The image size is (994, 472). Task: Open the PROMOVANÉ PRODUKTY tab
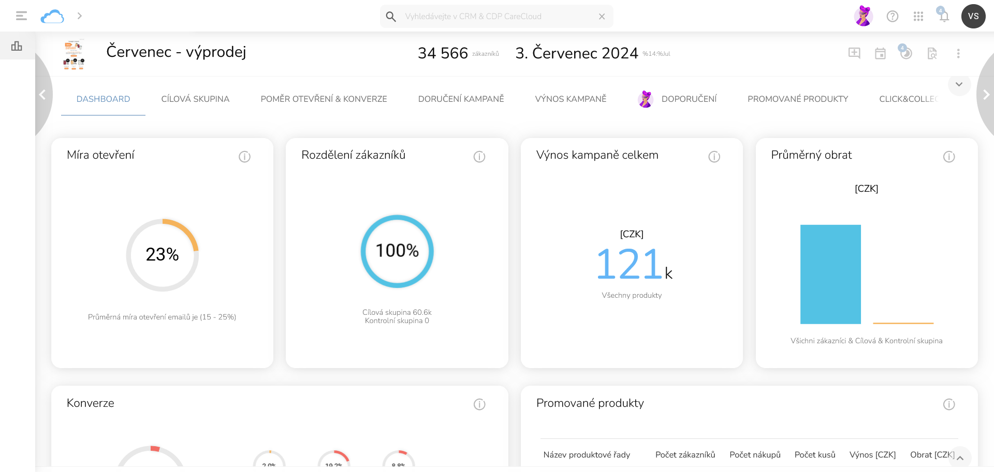(798, 99)
